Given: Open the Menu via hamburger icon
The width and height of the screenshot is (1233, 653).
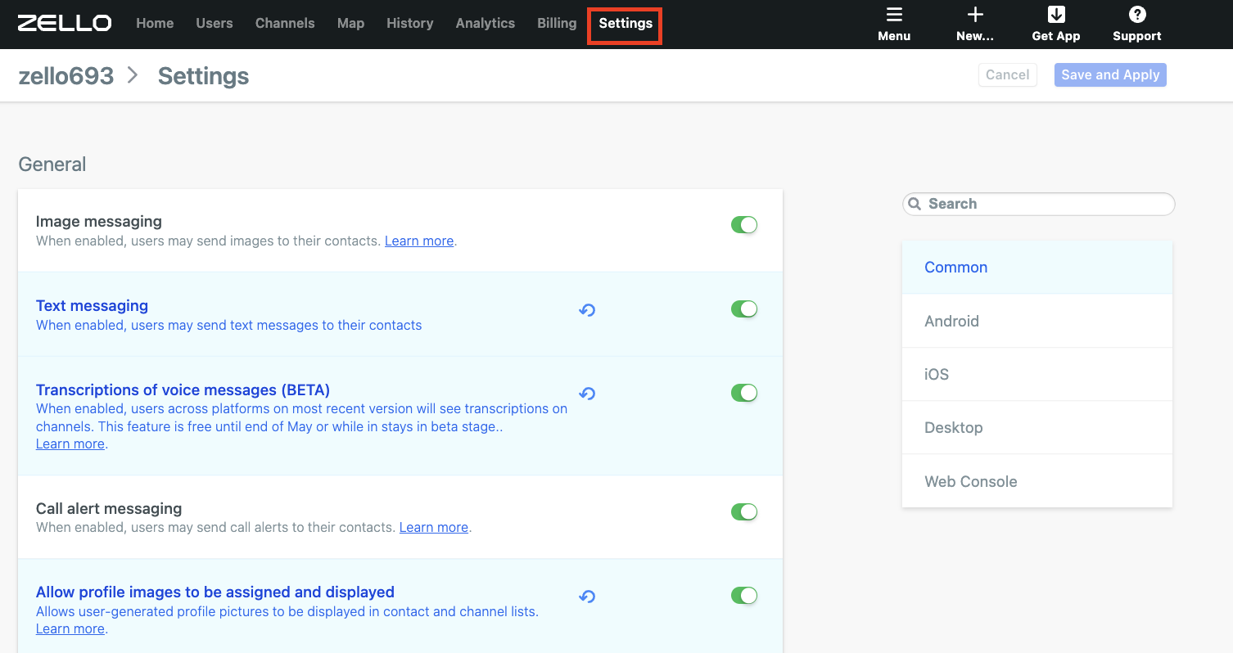Looking at the screenshot, I should tap(894, 23).
